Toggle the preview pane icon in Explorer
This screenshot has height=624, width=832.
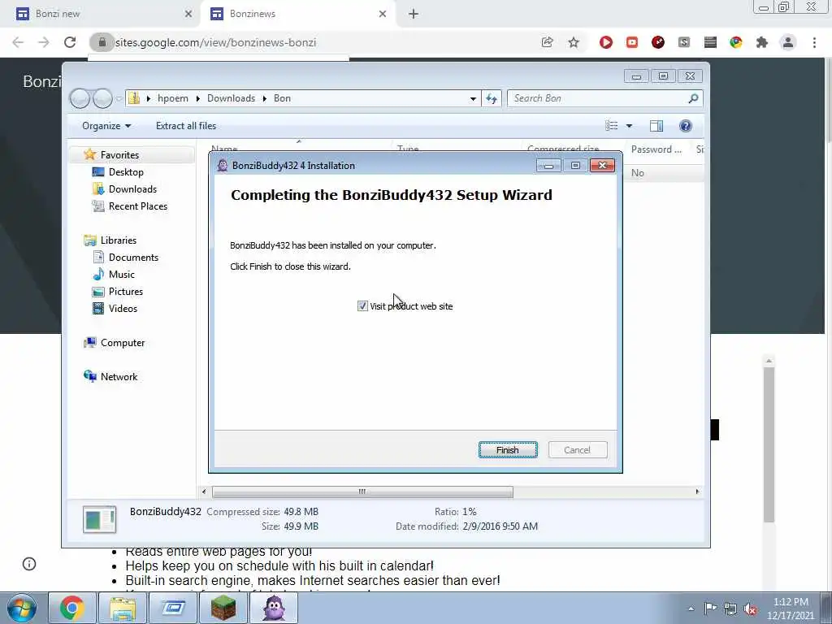[656, 126]
